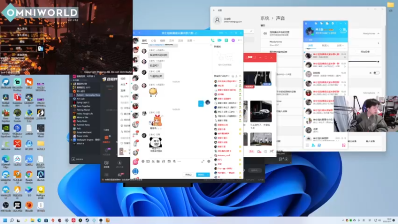
Task: Switch to the 公告 tab in group chat
Action: 154,41
